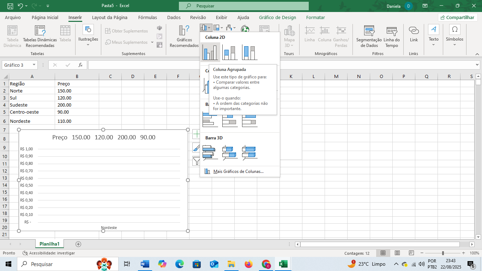Click the formula bar input

point(281,65)
